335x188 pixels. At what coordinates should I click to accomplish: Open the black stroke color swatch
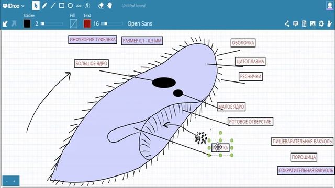[x=27, y=23]
